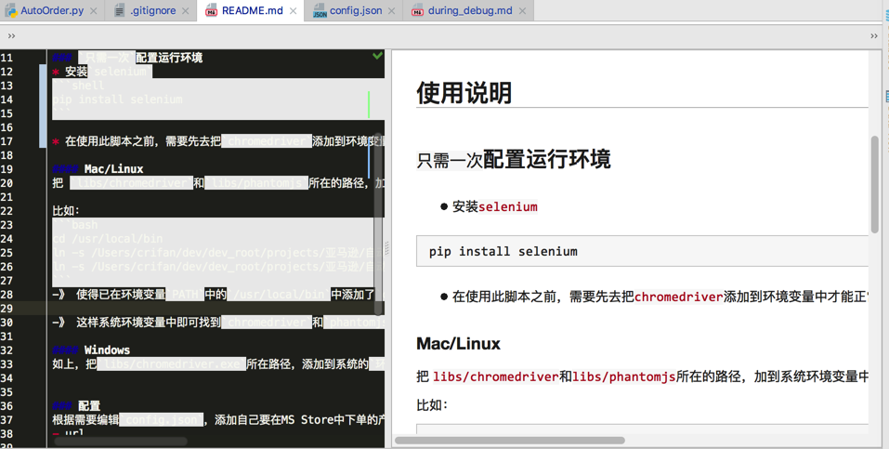Click the preview pane's horizontal scrollbar
The image size is (889, 449).
(510, 441)
